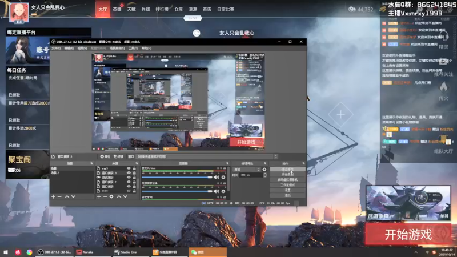Switch to the 天赋 tab in game
The width and height of the screenshot is (457, 257).
coord(131,9)
